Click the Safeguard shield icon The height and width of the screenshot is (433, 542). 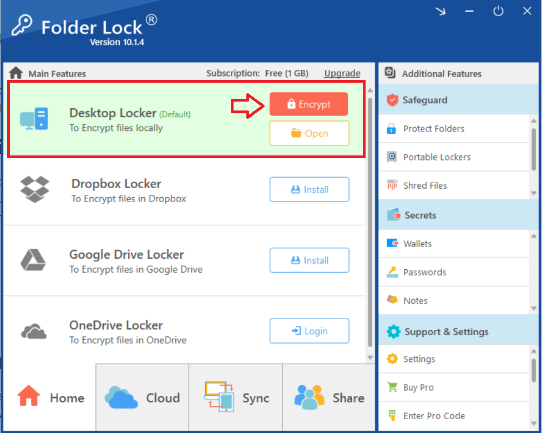pos(392,100)
